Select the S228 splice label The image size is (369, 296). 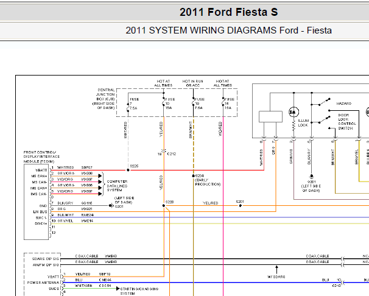point(169,202)
